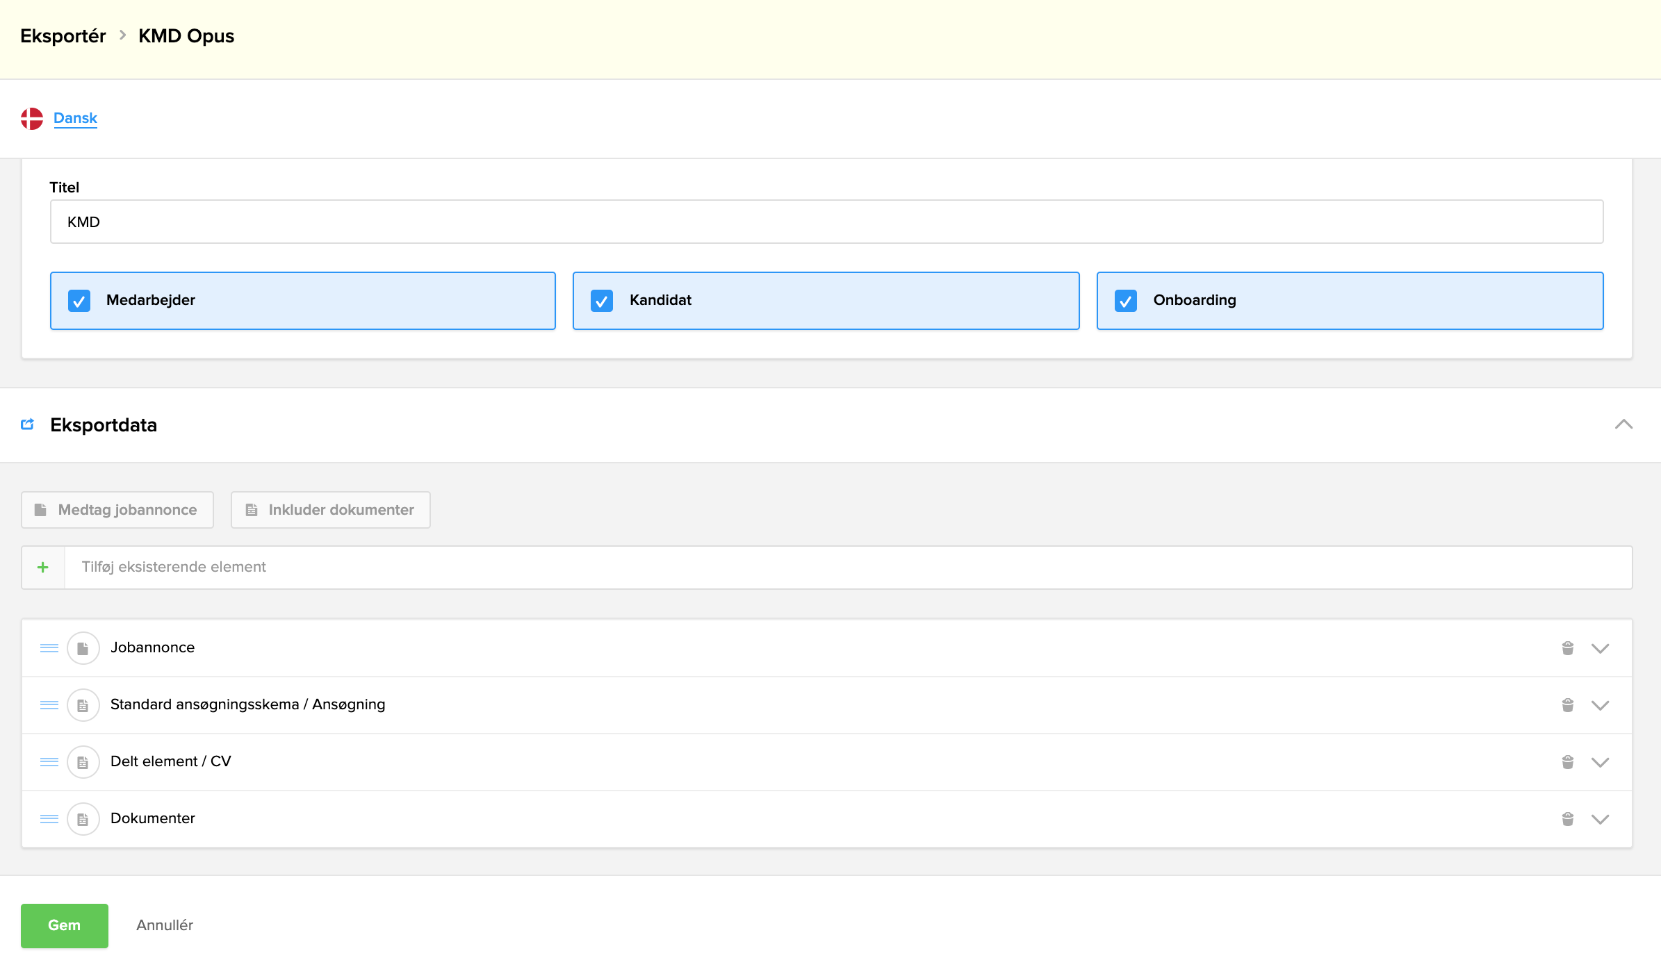The width and height of the screenshot is (1661, 967).
Task: Uncheck the Kandidat checkbox
Action: tap(602, 300)
